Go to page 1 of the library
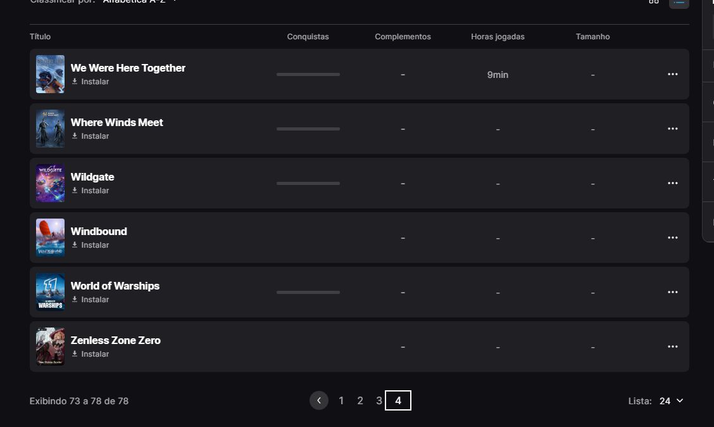 point(341,400)
